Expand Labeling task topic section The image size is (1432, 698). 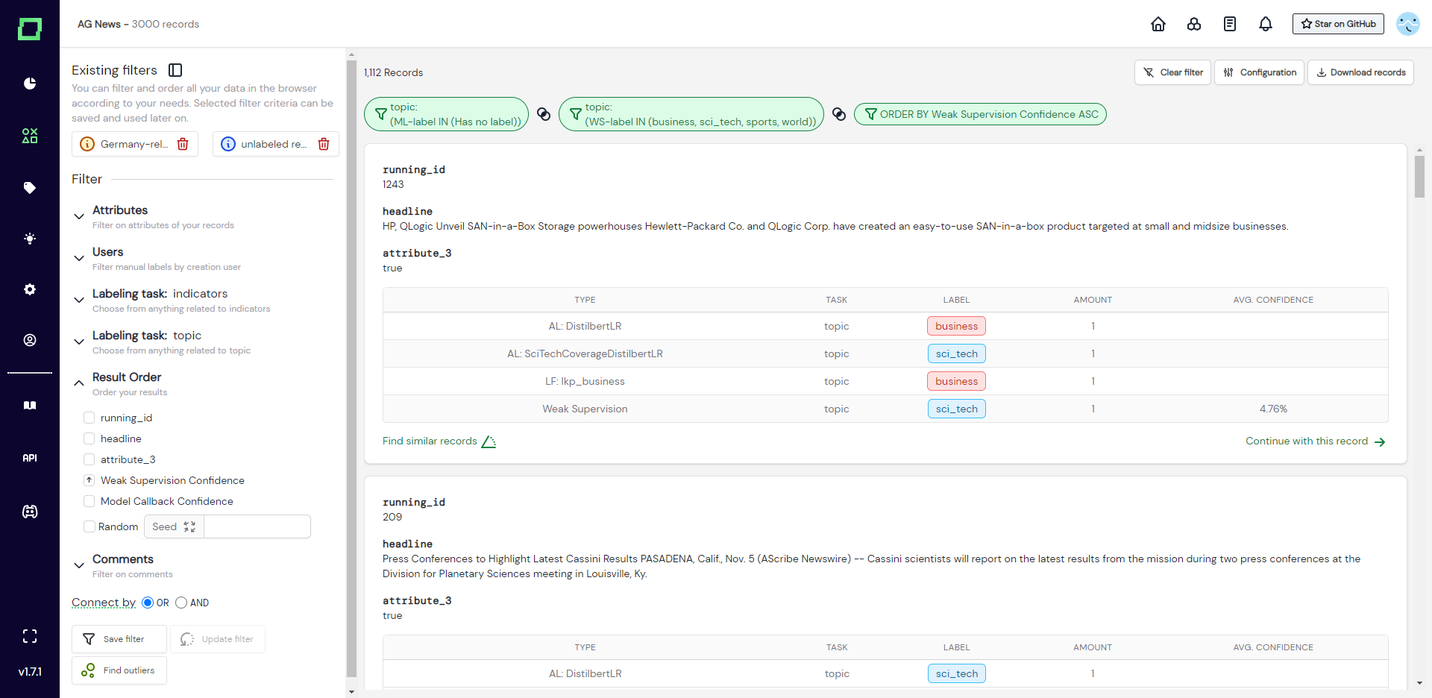79,342
